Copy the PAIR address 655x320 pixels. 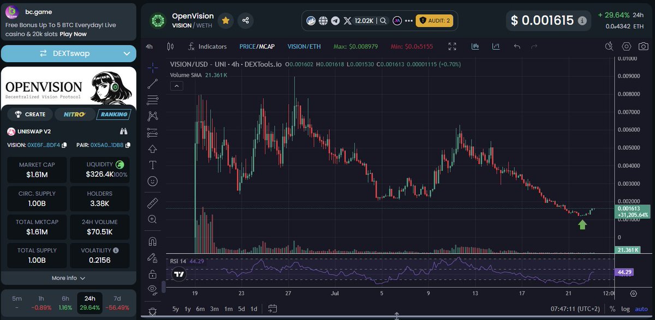click(128, 145)
